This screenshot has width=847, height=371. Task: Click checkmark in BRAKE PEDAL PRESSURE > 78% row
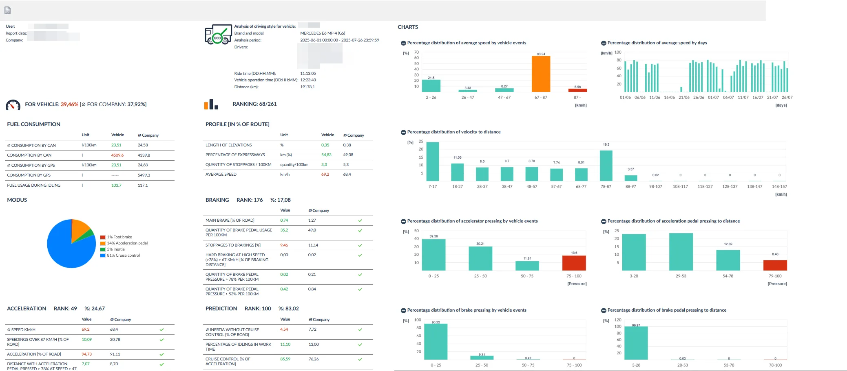(360, 275)
